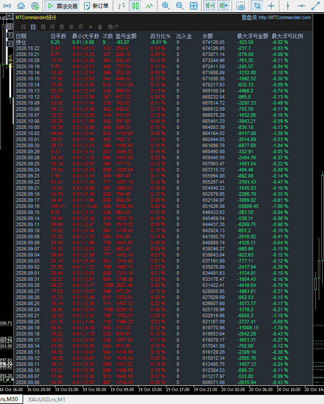Click the 次数 column header
Image resolution: width=324 pixels, height=404 pixels.
point(108,36)
